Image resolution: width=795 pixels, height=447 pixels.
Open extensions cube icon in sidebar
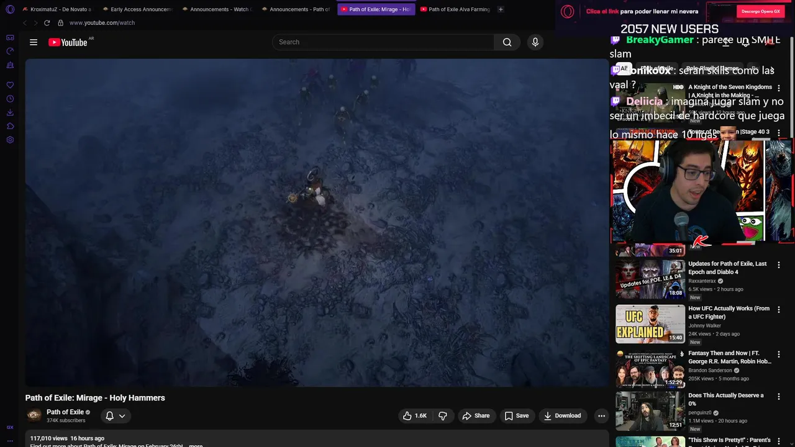[x=10, y=126]
